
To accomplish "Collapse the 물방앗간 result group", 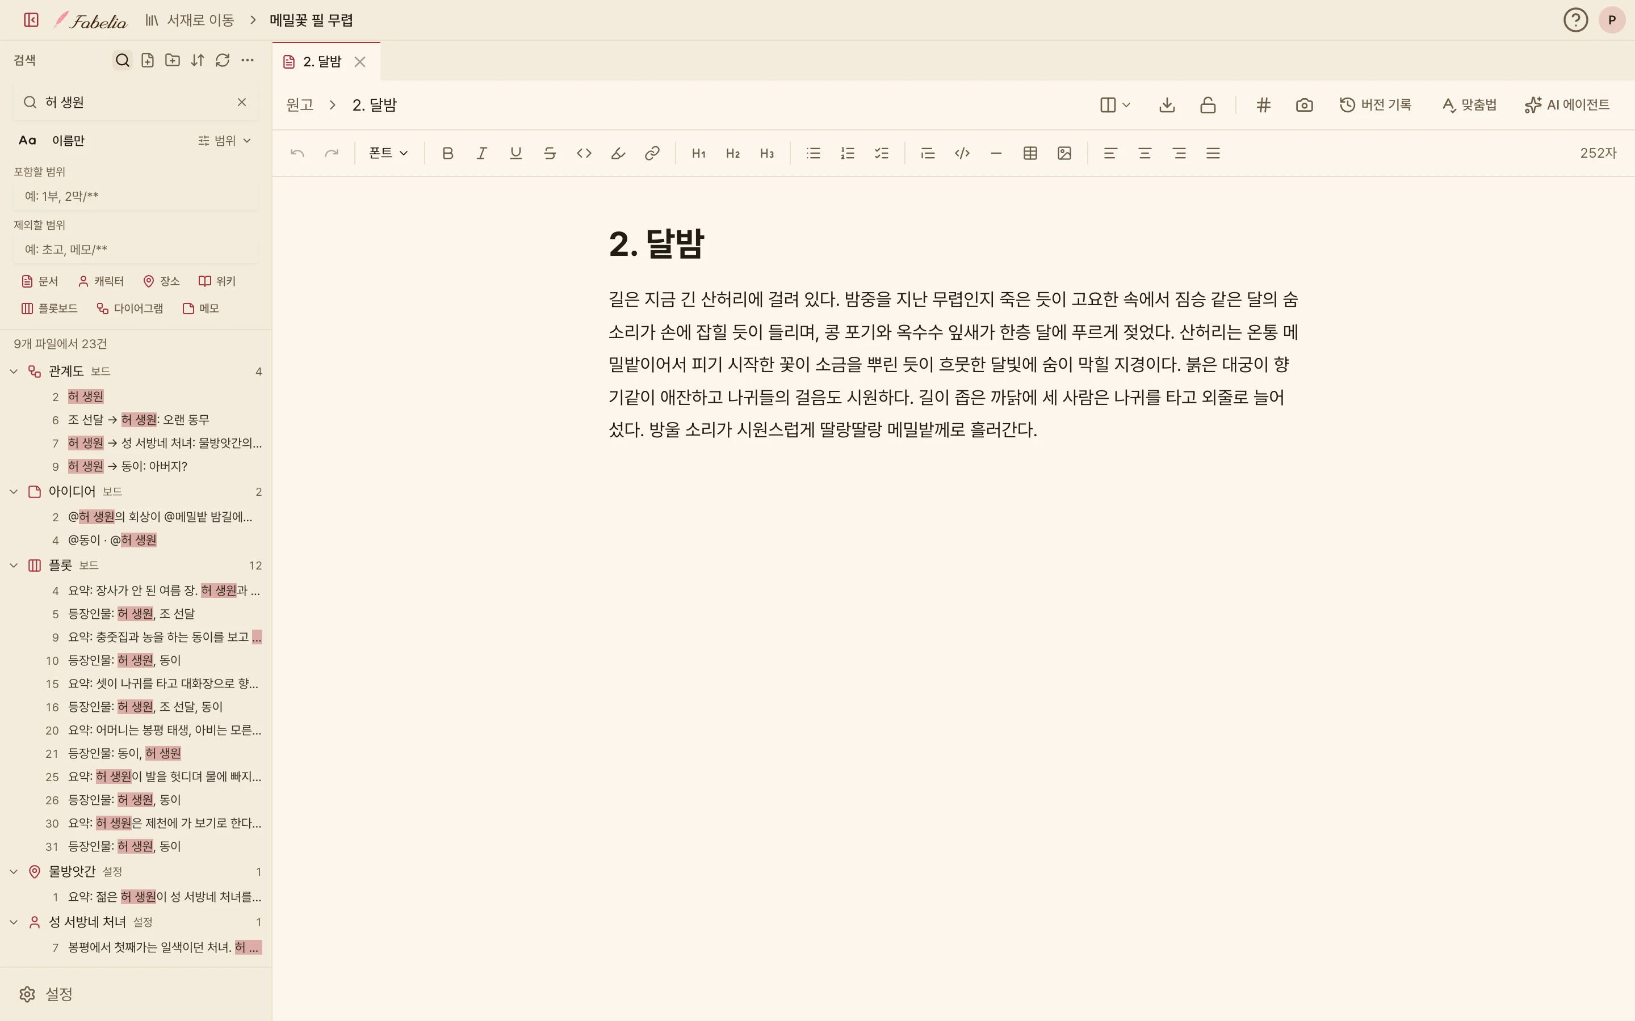I will click(14, 872).
